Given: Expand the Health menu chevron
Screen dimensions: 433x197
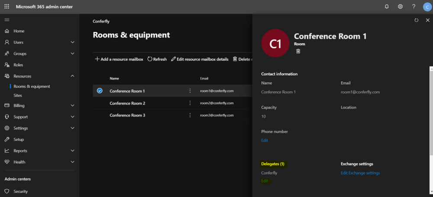Looking at the screenshot, I should (72, 162).
